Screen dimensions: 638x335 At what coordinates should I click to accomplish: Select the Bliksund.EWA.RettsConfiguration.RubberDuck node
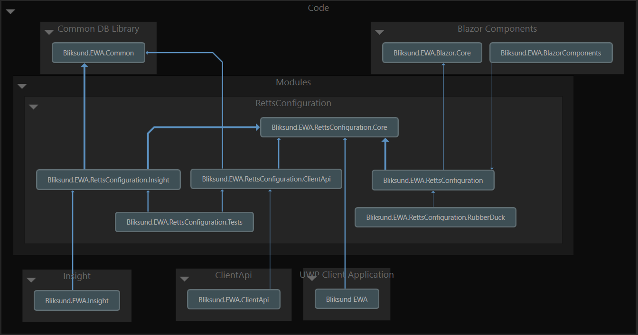tap(435, 217)
